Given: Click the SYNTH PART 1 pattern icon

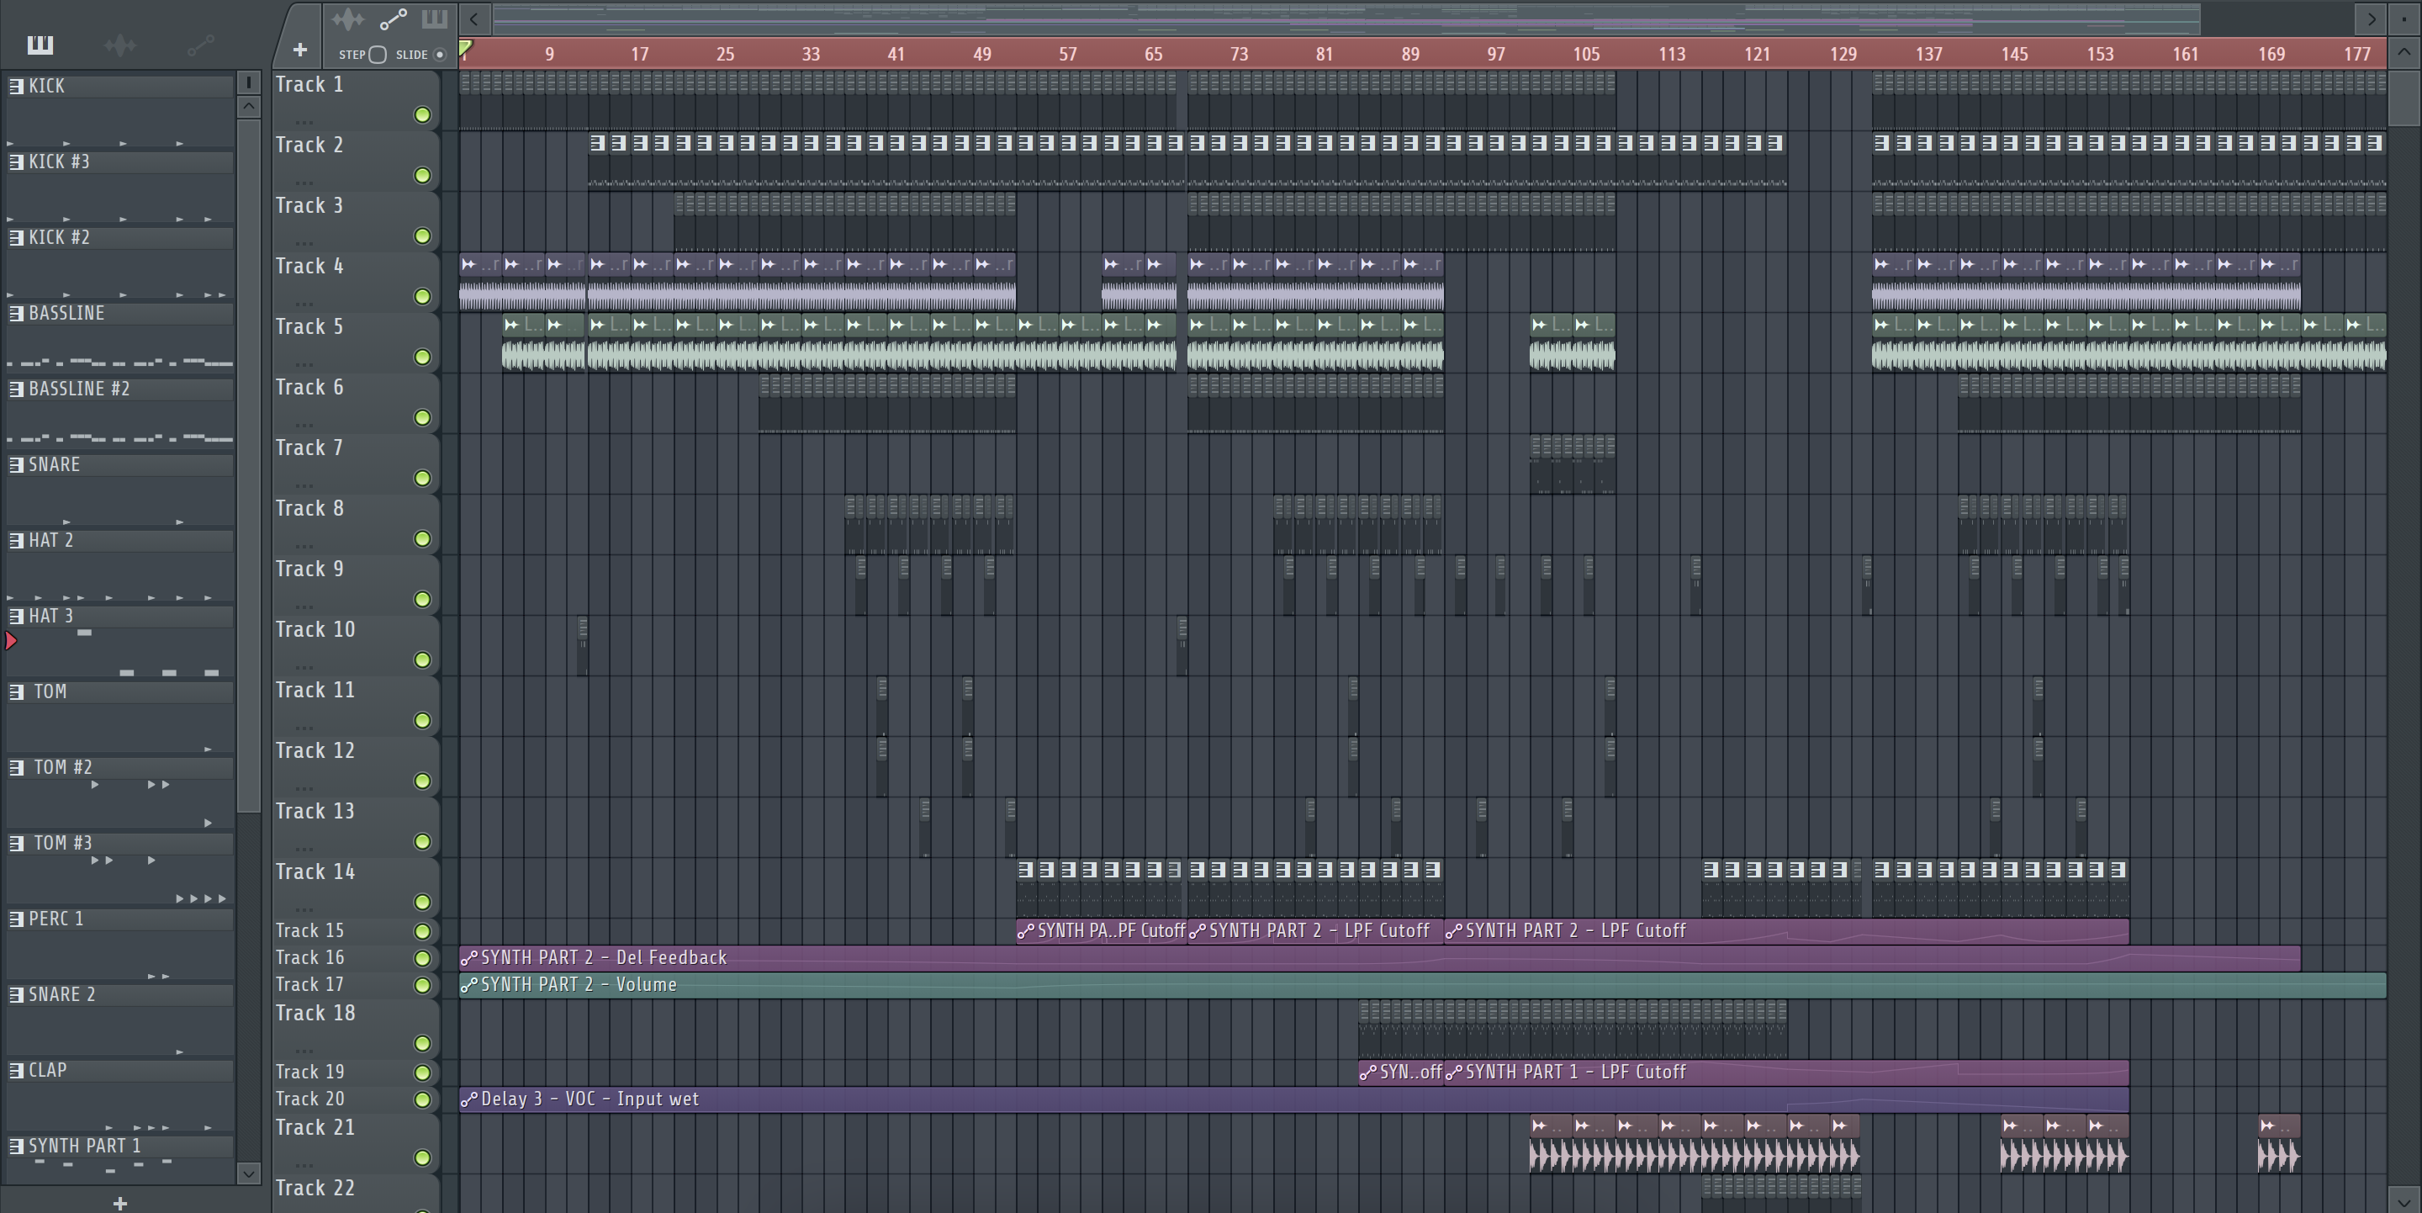Looking at the screenshot, I should coord(16,1146).
